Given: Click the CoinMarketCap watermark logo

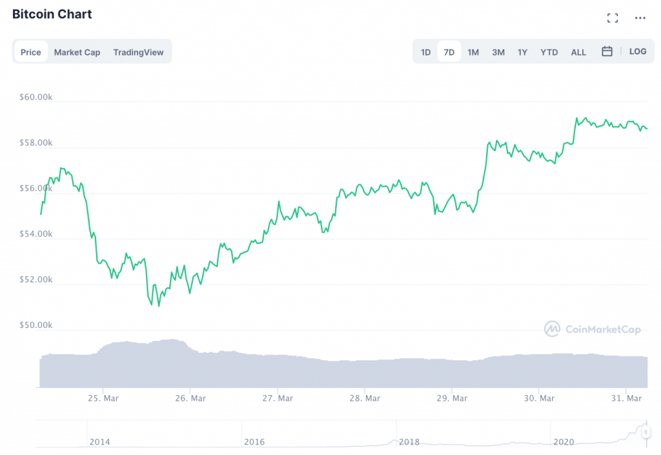Looking at the screenshot, I should (x=592, y=329).
